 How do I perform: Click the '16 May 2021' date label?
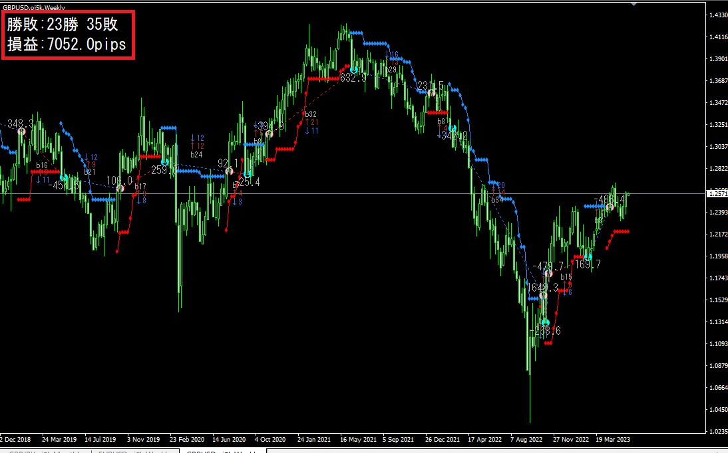[359, 439]
